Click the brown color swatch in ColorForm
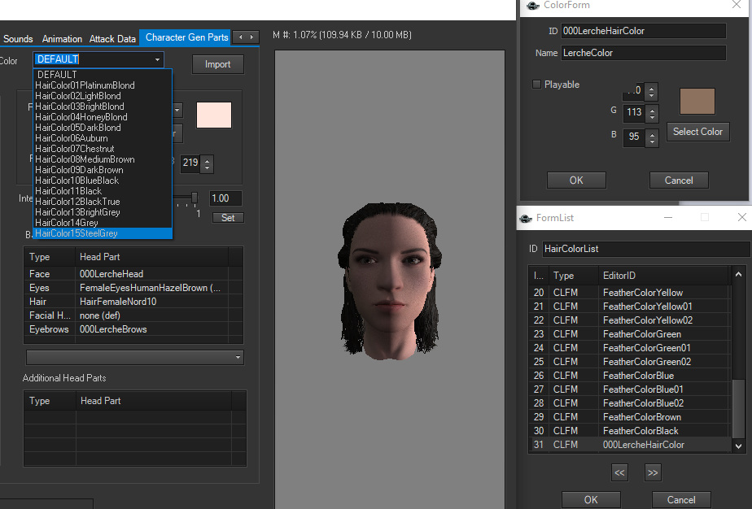Screen dimensions: 752x509 click(697, 102)
